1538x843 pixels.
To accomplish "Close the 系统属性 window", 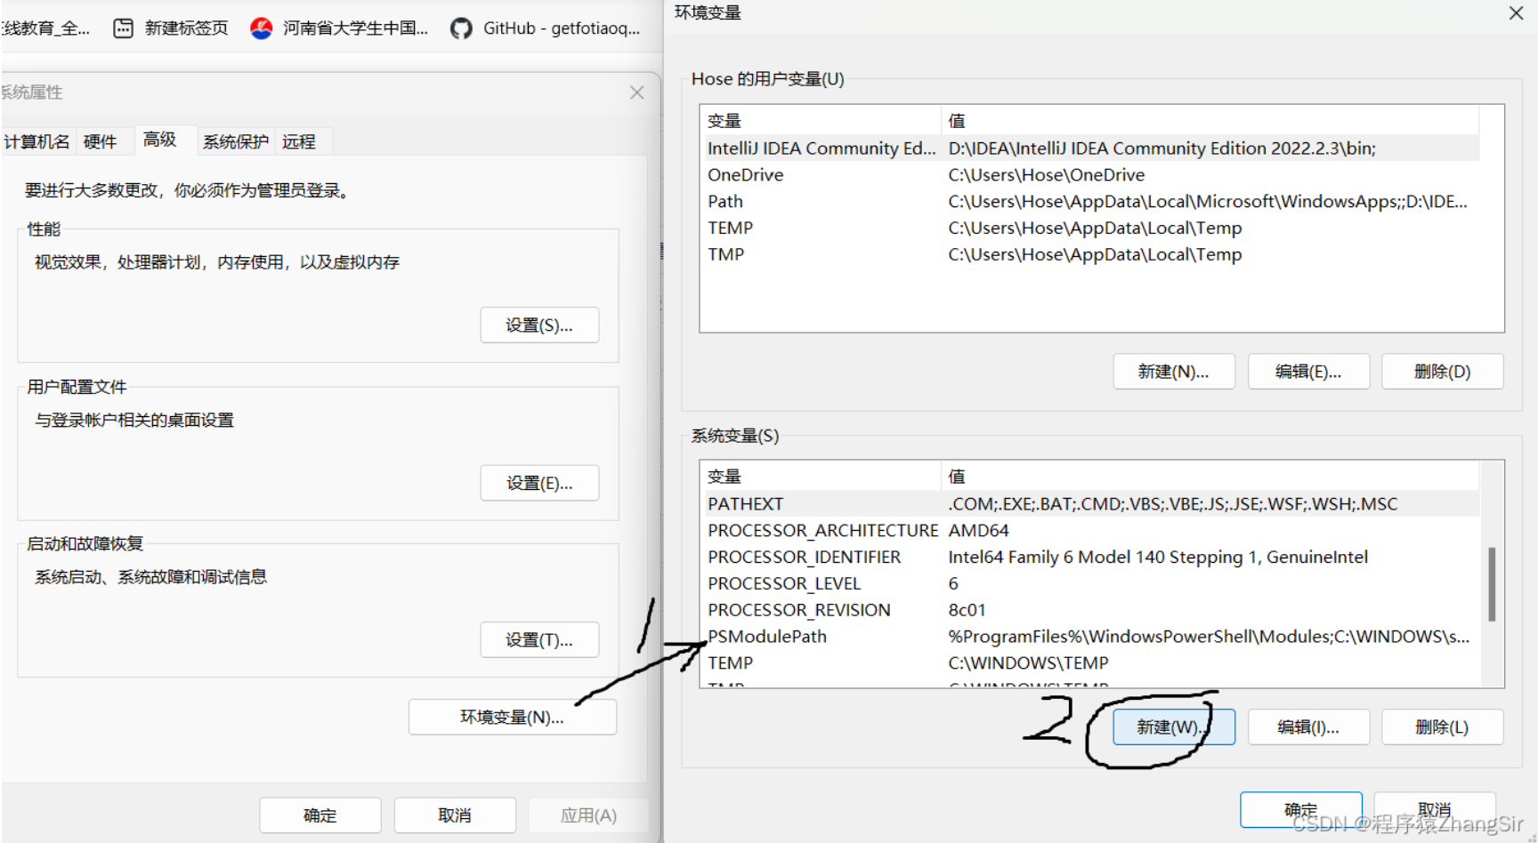I will [x=637, y=92].
